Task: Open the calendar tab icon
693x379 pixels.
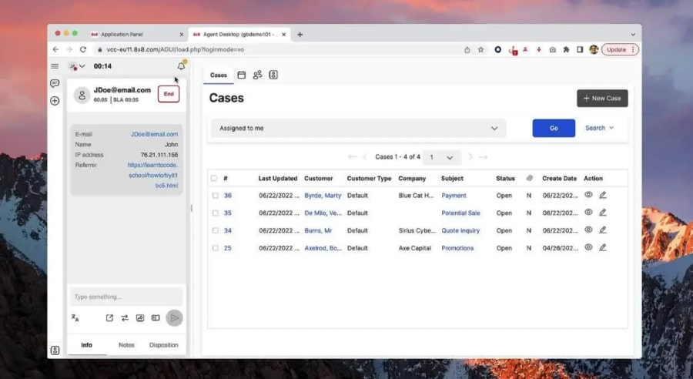Action: pyautogui.click(x=241, y=75)
